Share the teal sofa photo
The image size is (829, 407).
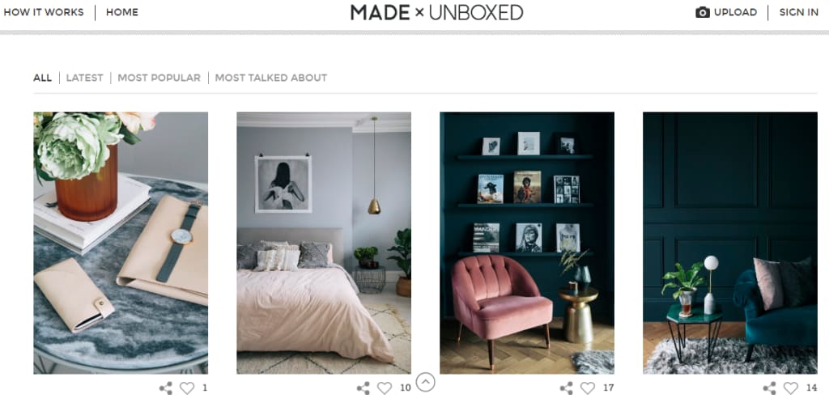coord(770,388)
